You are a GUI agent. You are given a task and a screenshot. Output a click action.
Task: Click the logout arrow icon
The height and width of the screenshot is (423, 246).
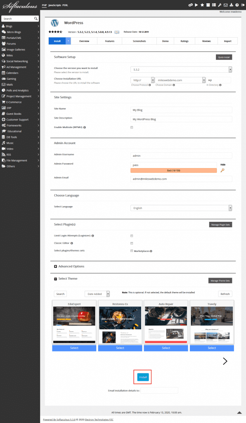[243, 5]
